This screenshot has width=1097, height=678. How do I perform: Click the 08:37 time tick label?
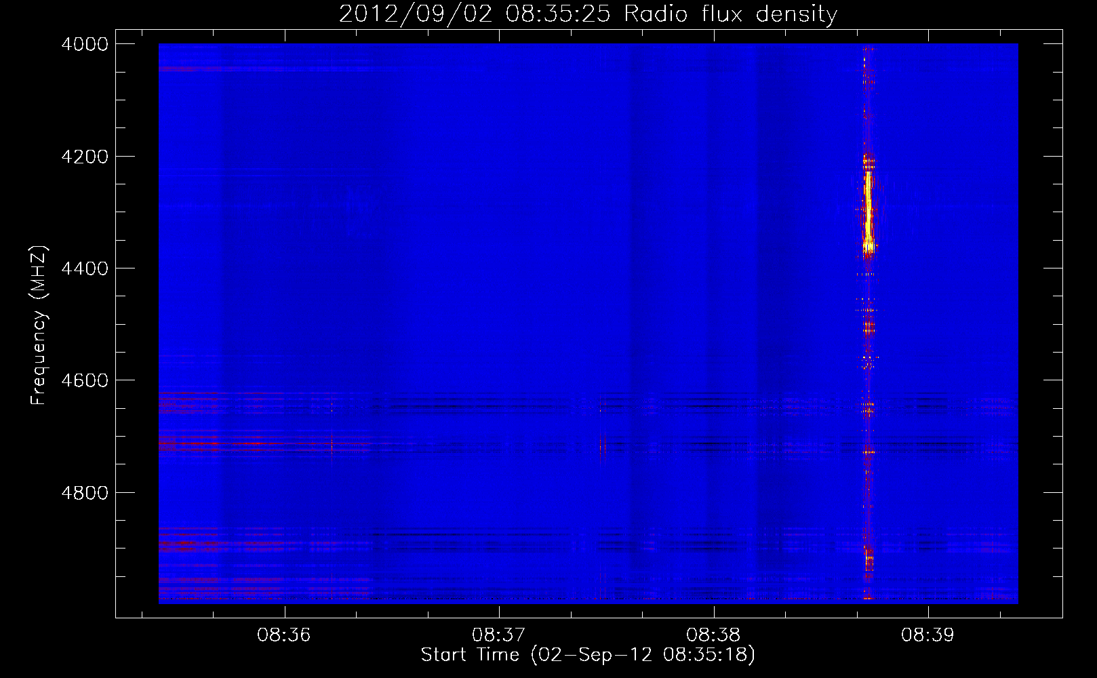pos(498,635)
